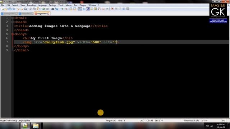The image size is (230, 129).
Task: Open the Macro menu
Action: pyautogui.click(x=68, y=5)
